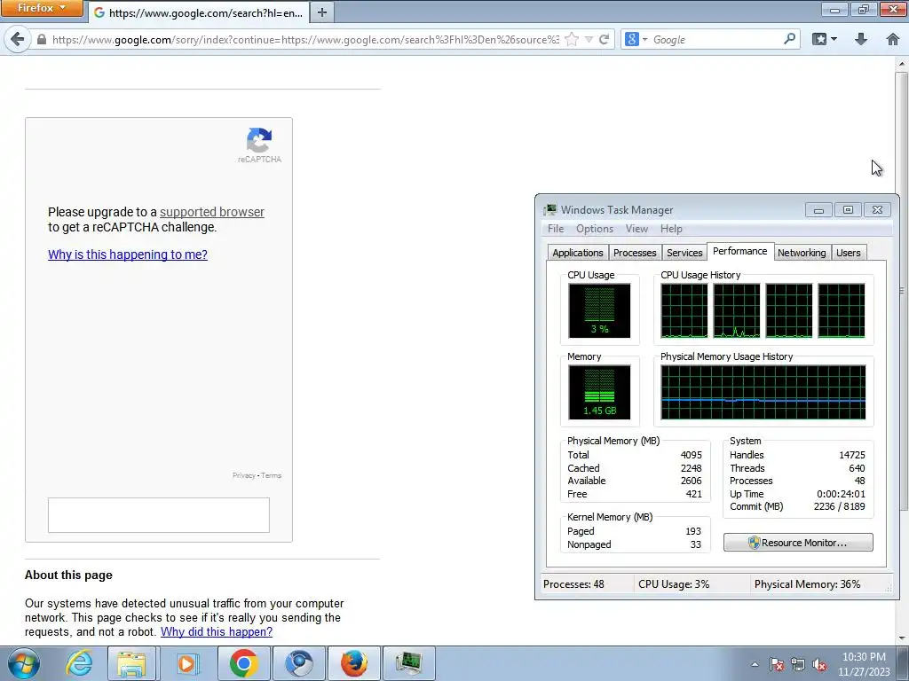This screenshot has width=909, height=681.
Task: Expand the address bar history dropdown arrow
Action: click(x=589, y=39)
